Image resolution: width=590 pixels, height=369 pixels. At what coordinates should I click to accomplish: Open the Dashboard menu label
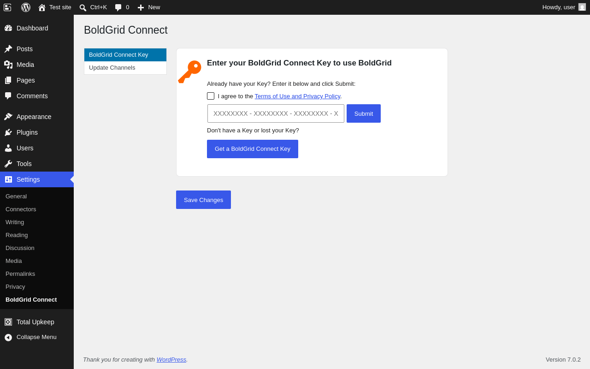[x=32, y=28]
